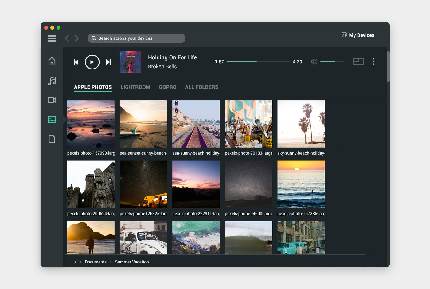Open the player more options menu

373,61
